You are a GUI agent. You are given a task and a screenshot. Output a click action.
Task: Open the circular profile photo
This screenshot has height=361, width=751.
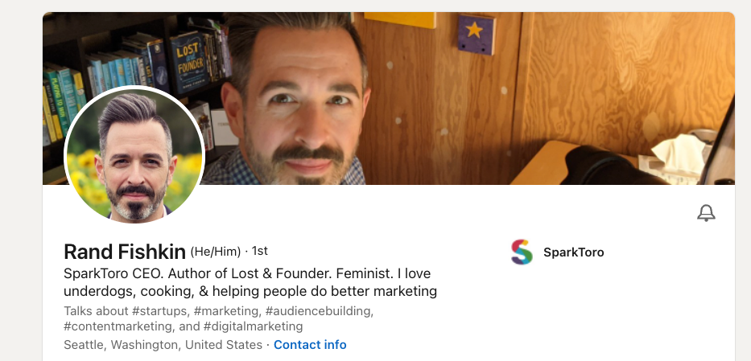click(x=134, y=155)
